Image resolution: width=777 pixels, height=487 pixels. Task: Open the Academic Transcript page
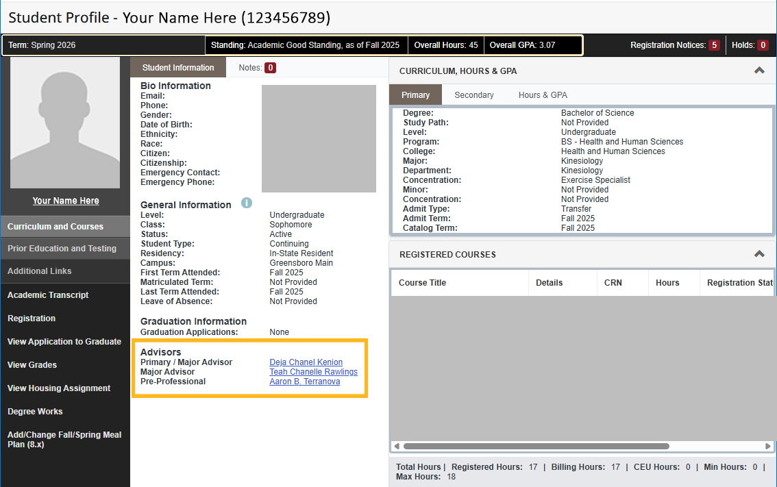coord(47,295)
